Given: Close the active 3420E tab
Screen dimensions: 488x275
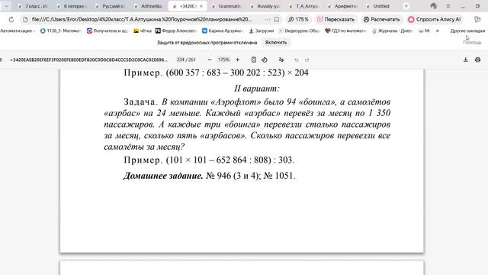Looking at the screenshot, I should 201,6.
